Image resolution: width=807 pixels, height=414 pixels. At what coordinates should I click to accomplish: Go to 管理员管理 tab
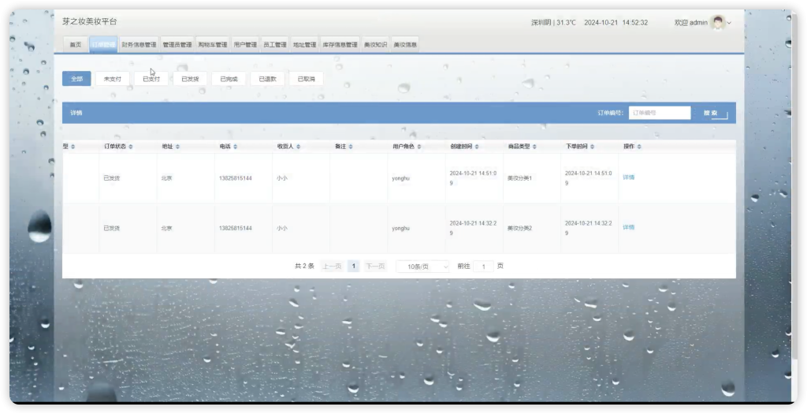coord(177,45)
